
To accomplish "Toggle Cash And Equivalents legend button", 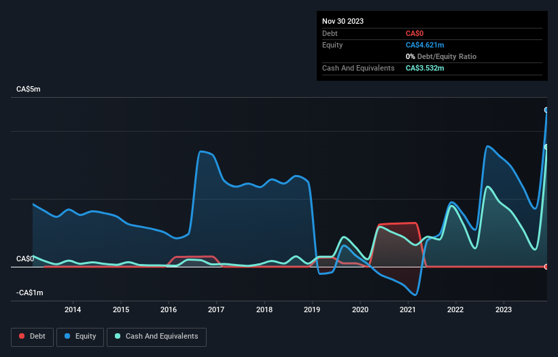I will 156,337.
